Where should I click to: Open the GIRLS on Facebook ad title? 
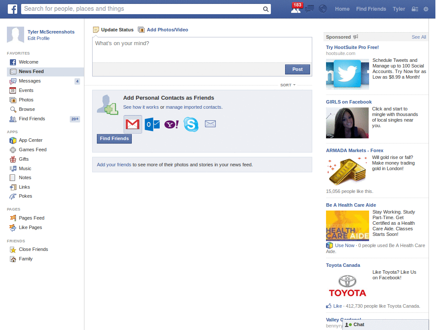[349, 102]
